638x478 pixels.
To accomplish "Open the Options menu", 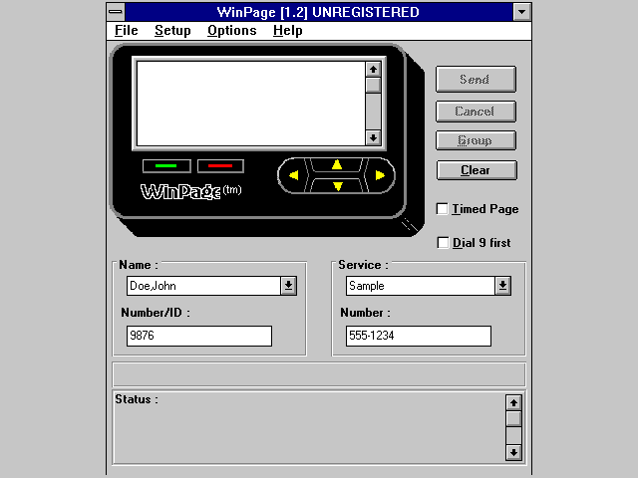I will (x=232, y=31).
